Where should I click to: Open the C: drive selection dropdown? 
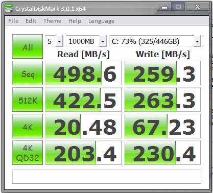click(x=155, y=41)
